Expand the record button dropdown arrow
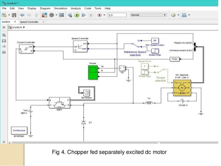Viewport: 221px width, 166px height. click(x=105, y=15)
